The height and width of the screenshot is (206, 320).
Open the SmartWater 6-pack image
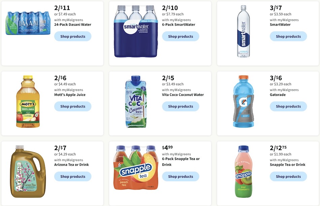(136, 31)
